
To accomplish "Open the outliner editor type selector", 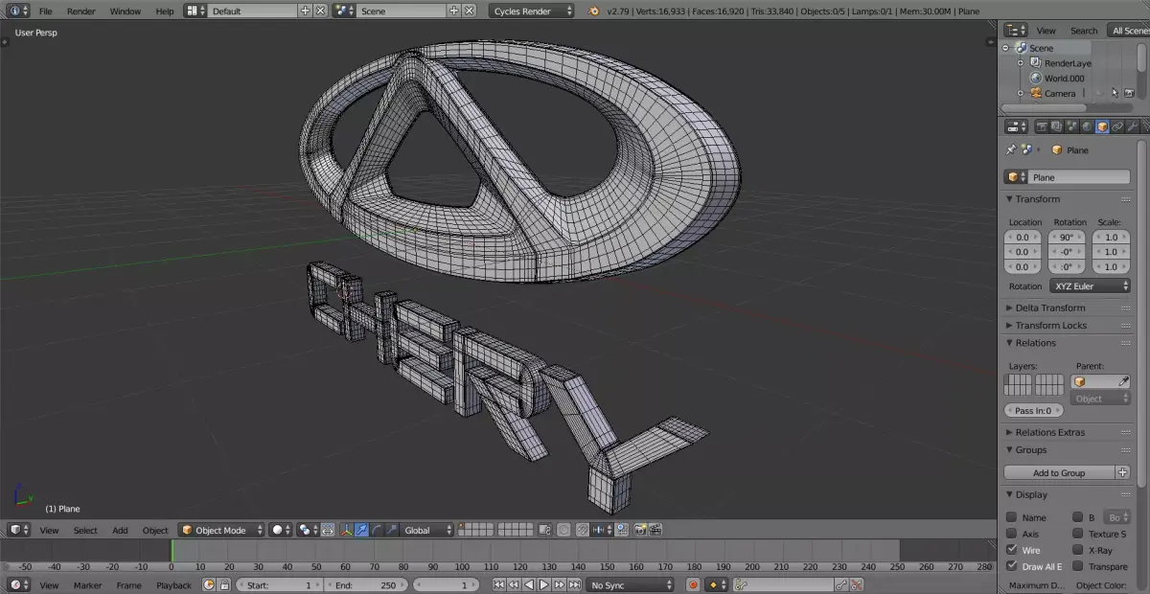I will pyautogui.click(x=1016, y=31).
